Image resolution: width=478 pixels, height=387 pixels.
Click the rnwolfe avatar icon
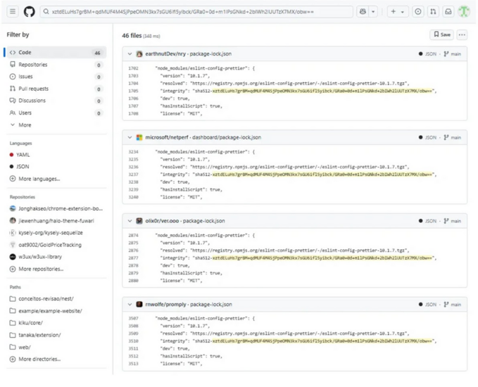click(139, 305)
